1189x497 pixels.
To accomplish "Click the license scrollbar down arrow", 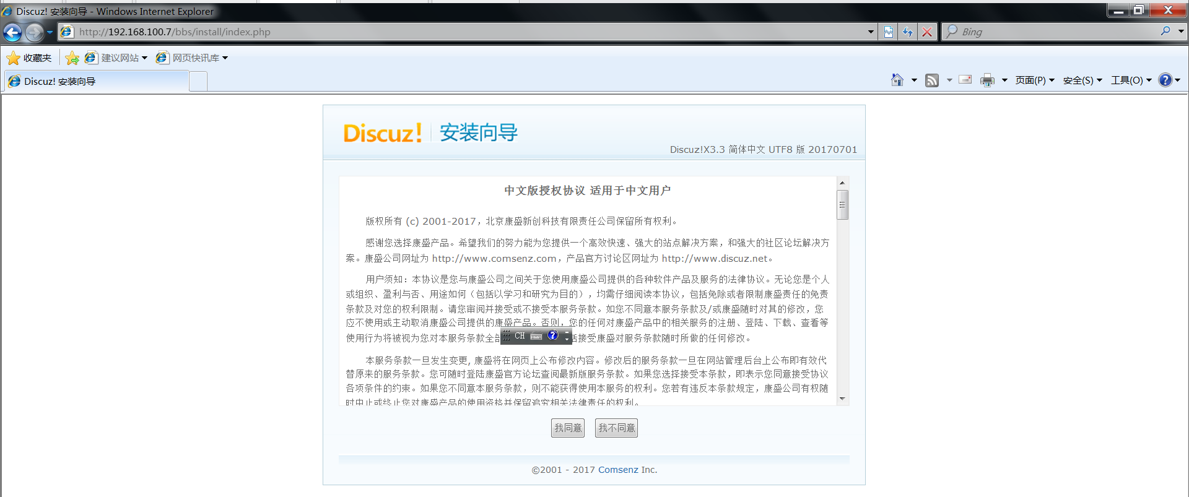I will click(842, 399).
